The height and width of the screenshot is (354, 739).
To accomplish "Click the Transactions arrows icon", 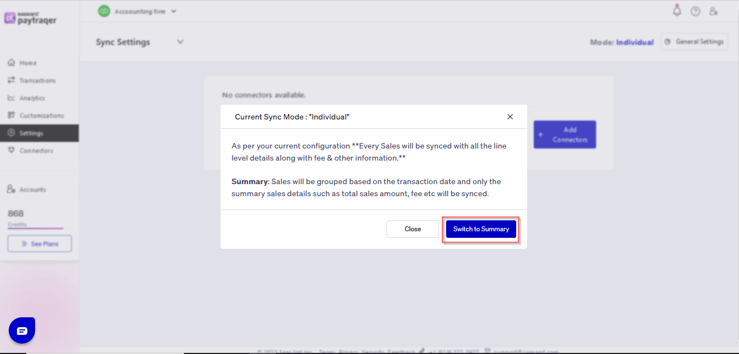I will [11, 81].
